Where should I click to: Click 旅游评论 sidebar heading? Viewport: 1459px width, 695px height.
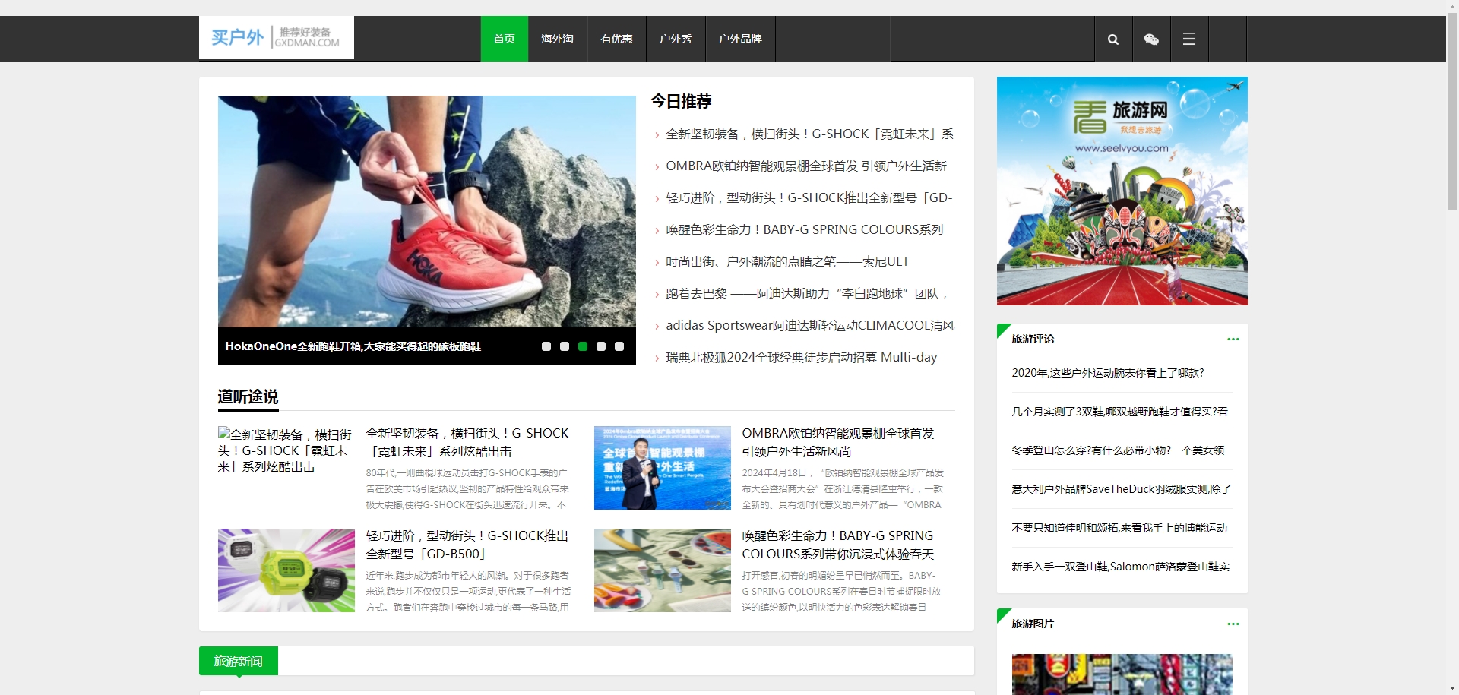[x=1033, y=339]
